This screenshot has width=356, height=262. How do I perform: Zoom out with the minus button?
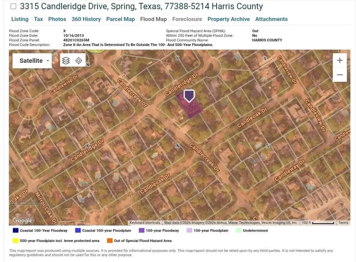point(340,74)
